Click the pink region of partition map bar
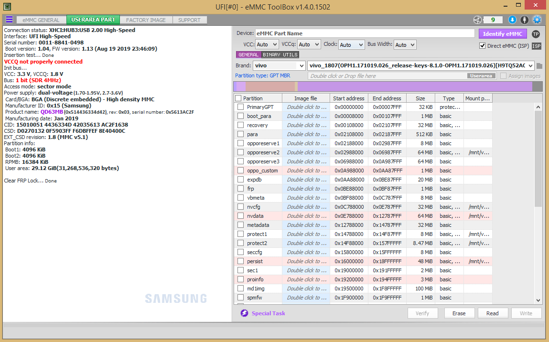The height and width of the screenshot is (342, 549). pos(270,86)
